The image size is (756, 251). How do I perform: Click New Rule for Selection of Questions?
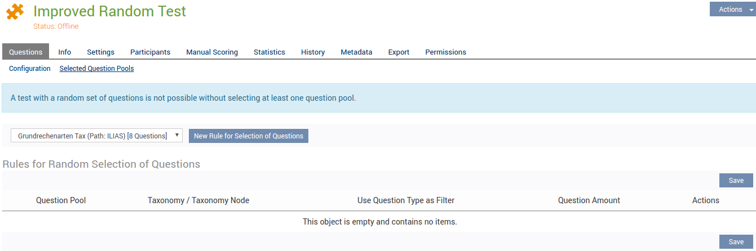[x=248, y=136]
